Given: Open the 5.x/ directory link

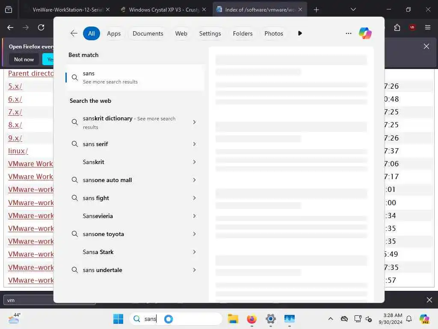Looking at the screenshot, I should coord(15,86).
